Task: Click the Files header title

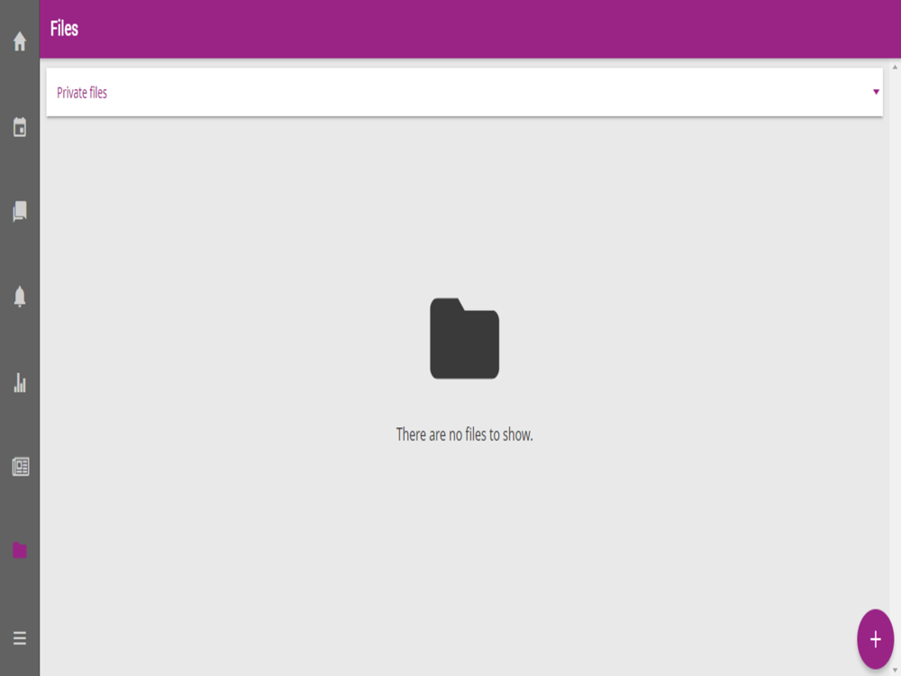Action: [x=64, y=28]
